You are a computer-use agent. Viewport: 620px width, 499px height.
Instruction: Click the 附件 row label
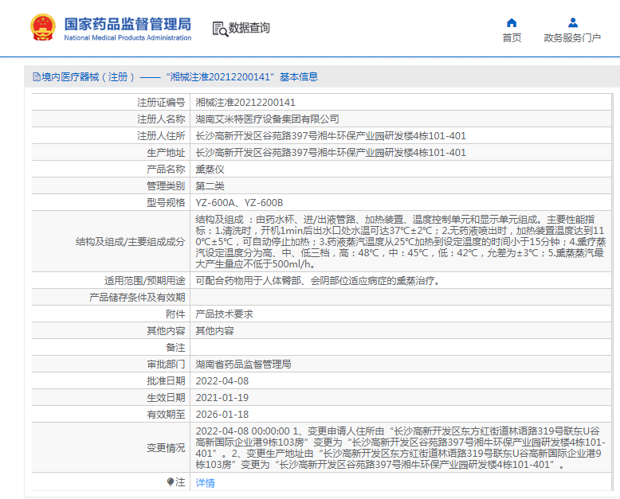[175, 314]
